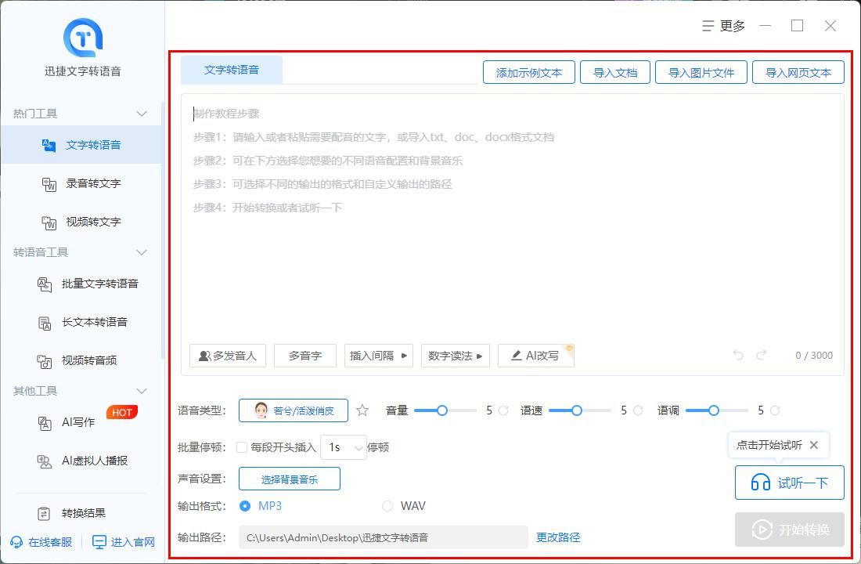
Task: Click the 添加示例文本 button
Action: [x=529, y=73]
